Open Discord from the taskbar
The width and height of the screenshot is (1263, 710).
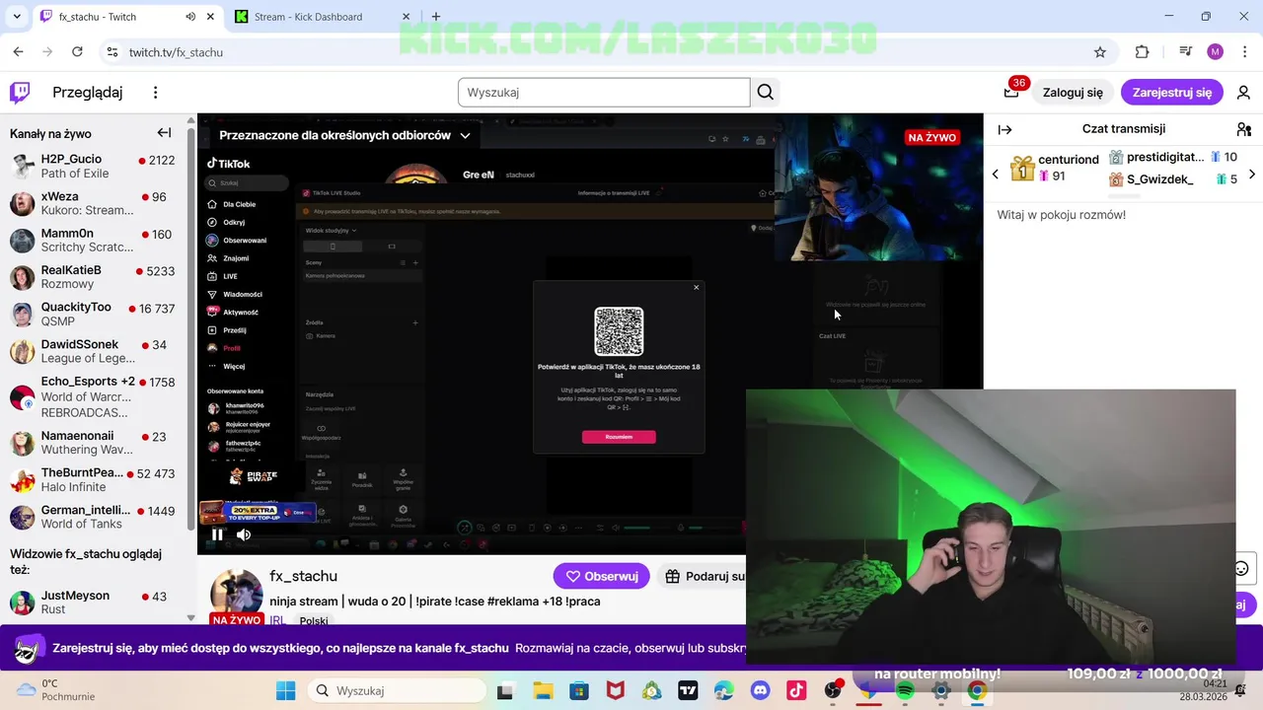coord(760,690)
